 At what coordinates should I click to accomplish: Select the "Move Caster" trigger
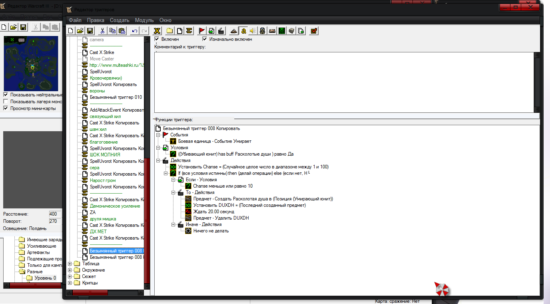102,59
